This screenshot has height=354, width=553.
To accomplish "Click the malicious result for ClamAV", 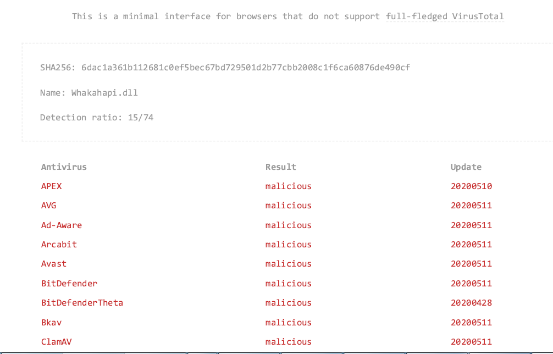I will pos(289,342).
